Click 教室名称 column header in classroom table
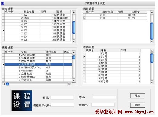158x117 pixels. pos(31,12)
